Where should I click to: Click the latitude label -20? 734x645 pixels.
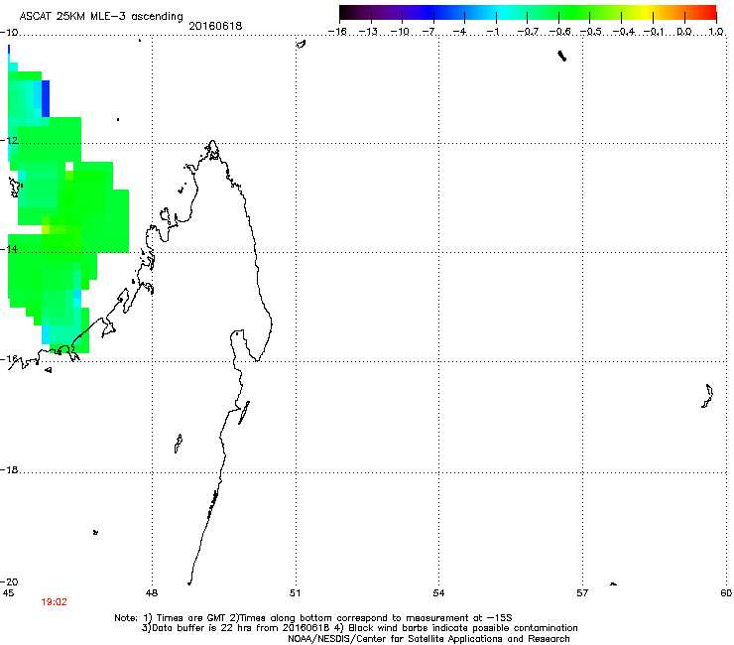click(9, 581)
